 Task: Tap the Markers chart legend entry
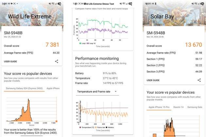[x=110, y=127]
